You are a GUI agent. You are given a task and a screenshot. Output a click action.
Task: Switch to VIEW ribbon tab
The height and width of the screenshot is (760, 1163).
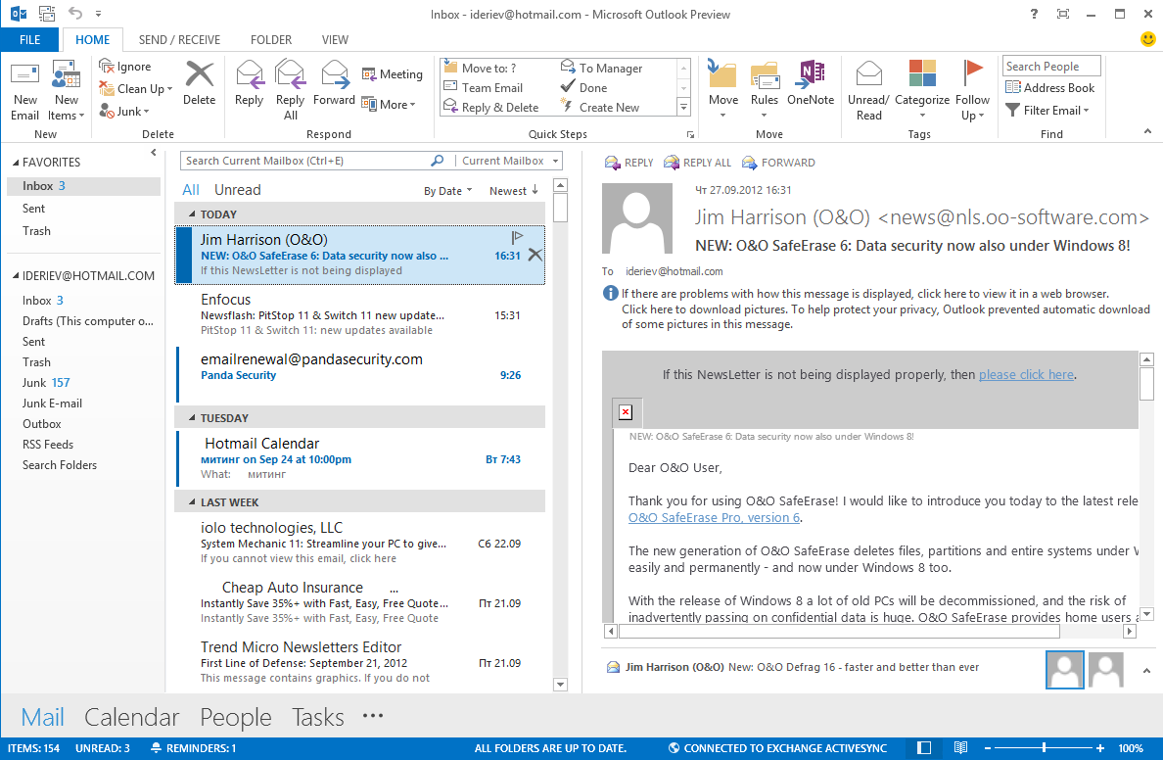(x=335, y=39)
